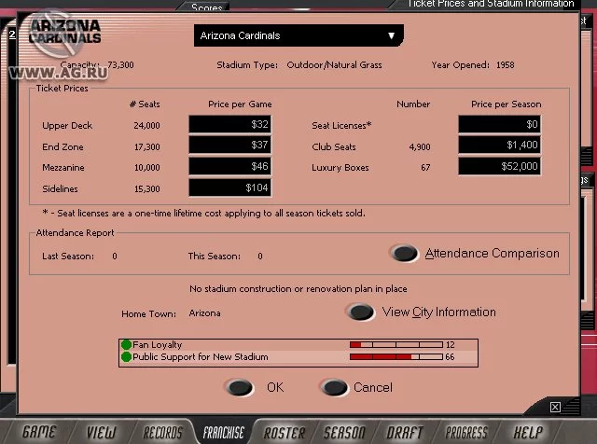The height and width of the screenshot is (444, 597).
Task: Edit the Sidelines $104 price field
Action: point(230,187)
